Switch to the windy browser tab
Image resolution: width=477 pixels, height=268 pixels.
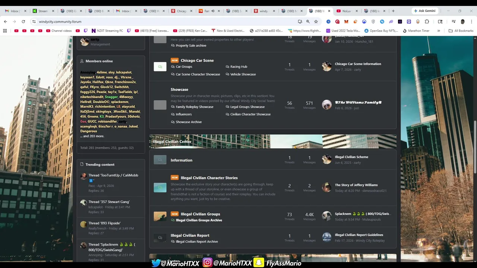[264, 11]
